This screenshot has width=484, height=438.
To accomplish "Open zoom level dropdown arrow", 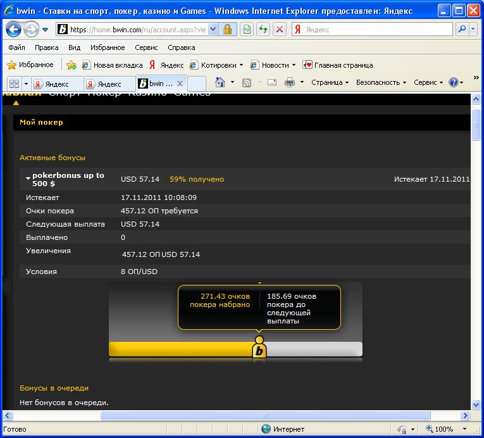I will (464, 429).
